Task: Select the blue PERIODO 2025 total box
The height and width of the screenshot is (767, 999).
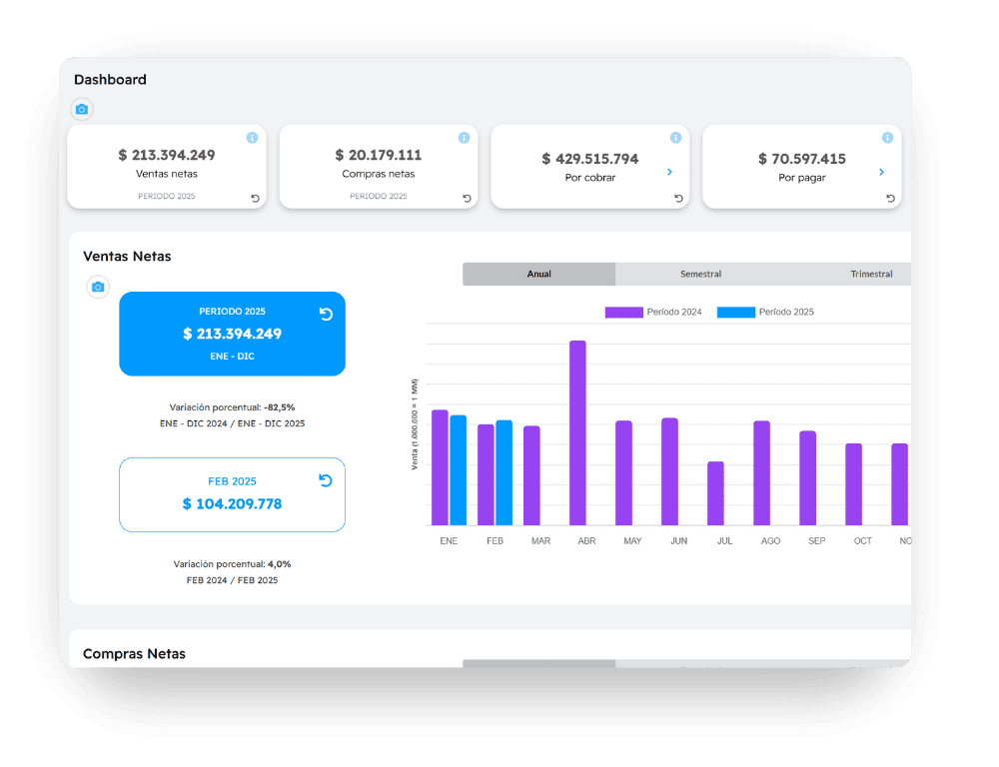Action: point(232,334)
